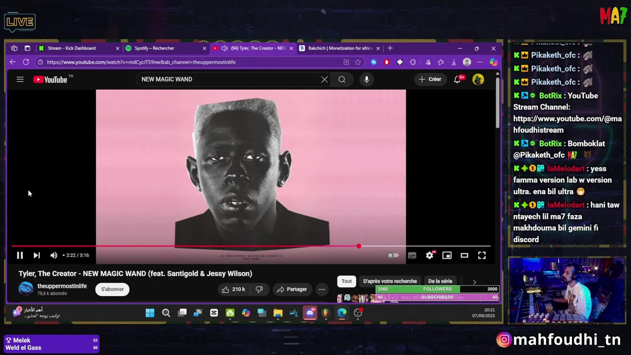Open Edge favorites list icon
This screenshot has width=631, height=355.
click(x=440, y=62)
